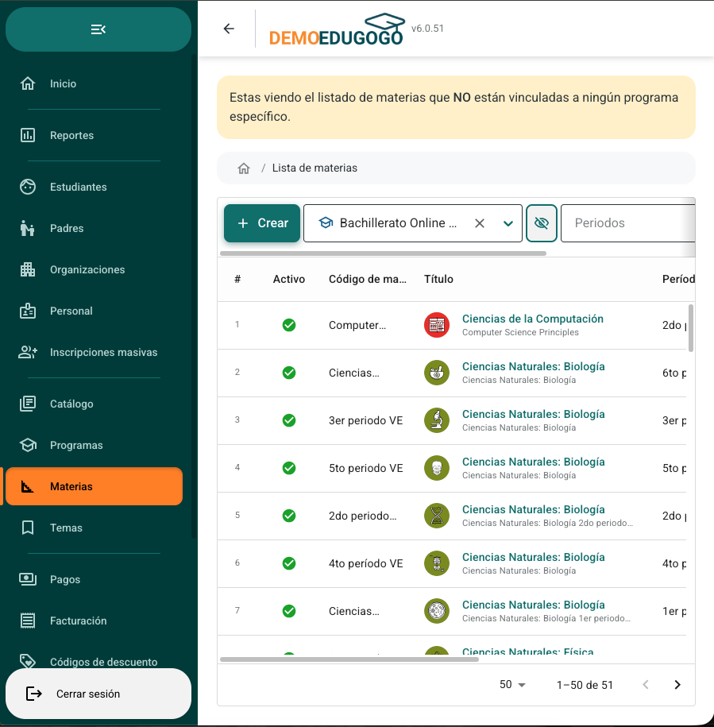
Task: Click Lista de materias breadcrumb
Action: [315, 168]
